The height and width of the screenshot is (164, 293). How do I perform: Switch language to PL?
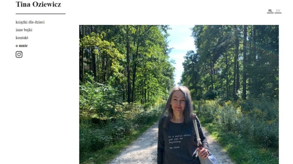point(270,11)
